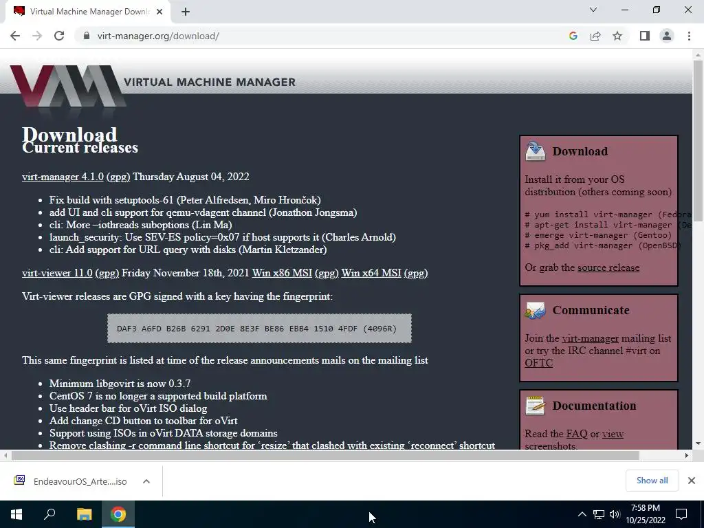Open the FAQ link

click(577, 434)
